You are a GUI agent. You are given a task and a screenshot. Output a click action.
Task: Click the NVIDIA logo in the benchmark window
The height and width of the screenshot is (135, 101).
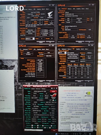coord(88,94)
